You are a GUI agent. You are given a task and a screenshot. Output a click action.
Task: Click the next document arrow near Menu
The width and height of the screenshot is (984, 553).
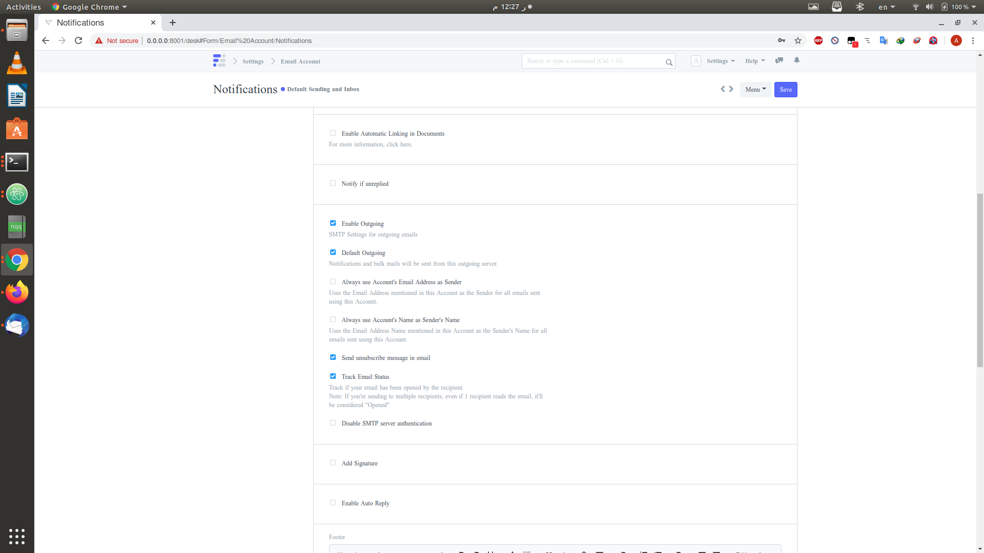pos(731,89)
